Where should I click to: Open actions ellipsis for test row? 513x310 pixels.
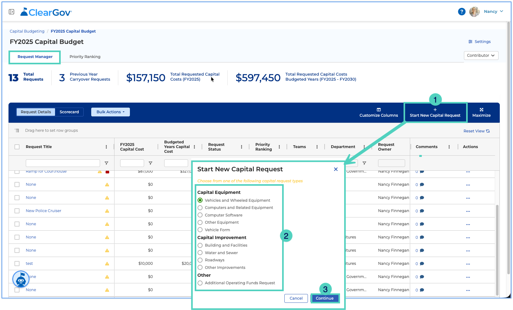pos(468,264)
